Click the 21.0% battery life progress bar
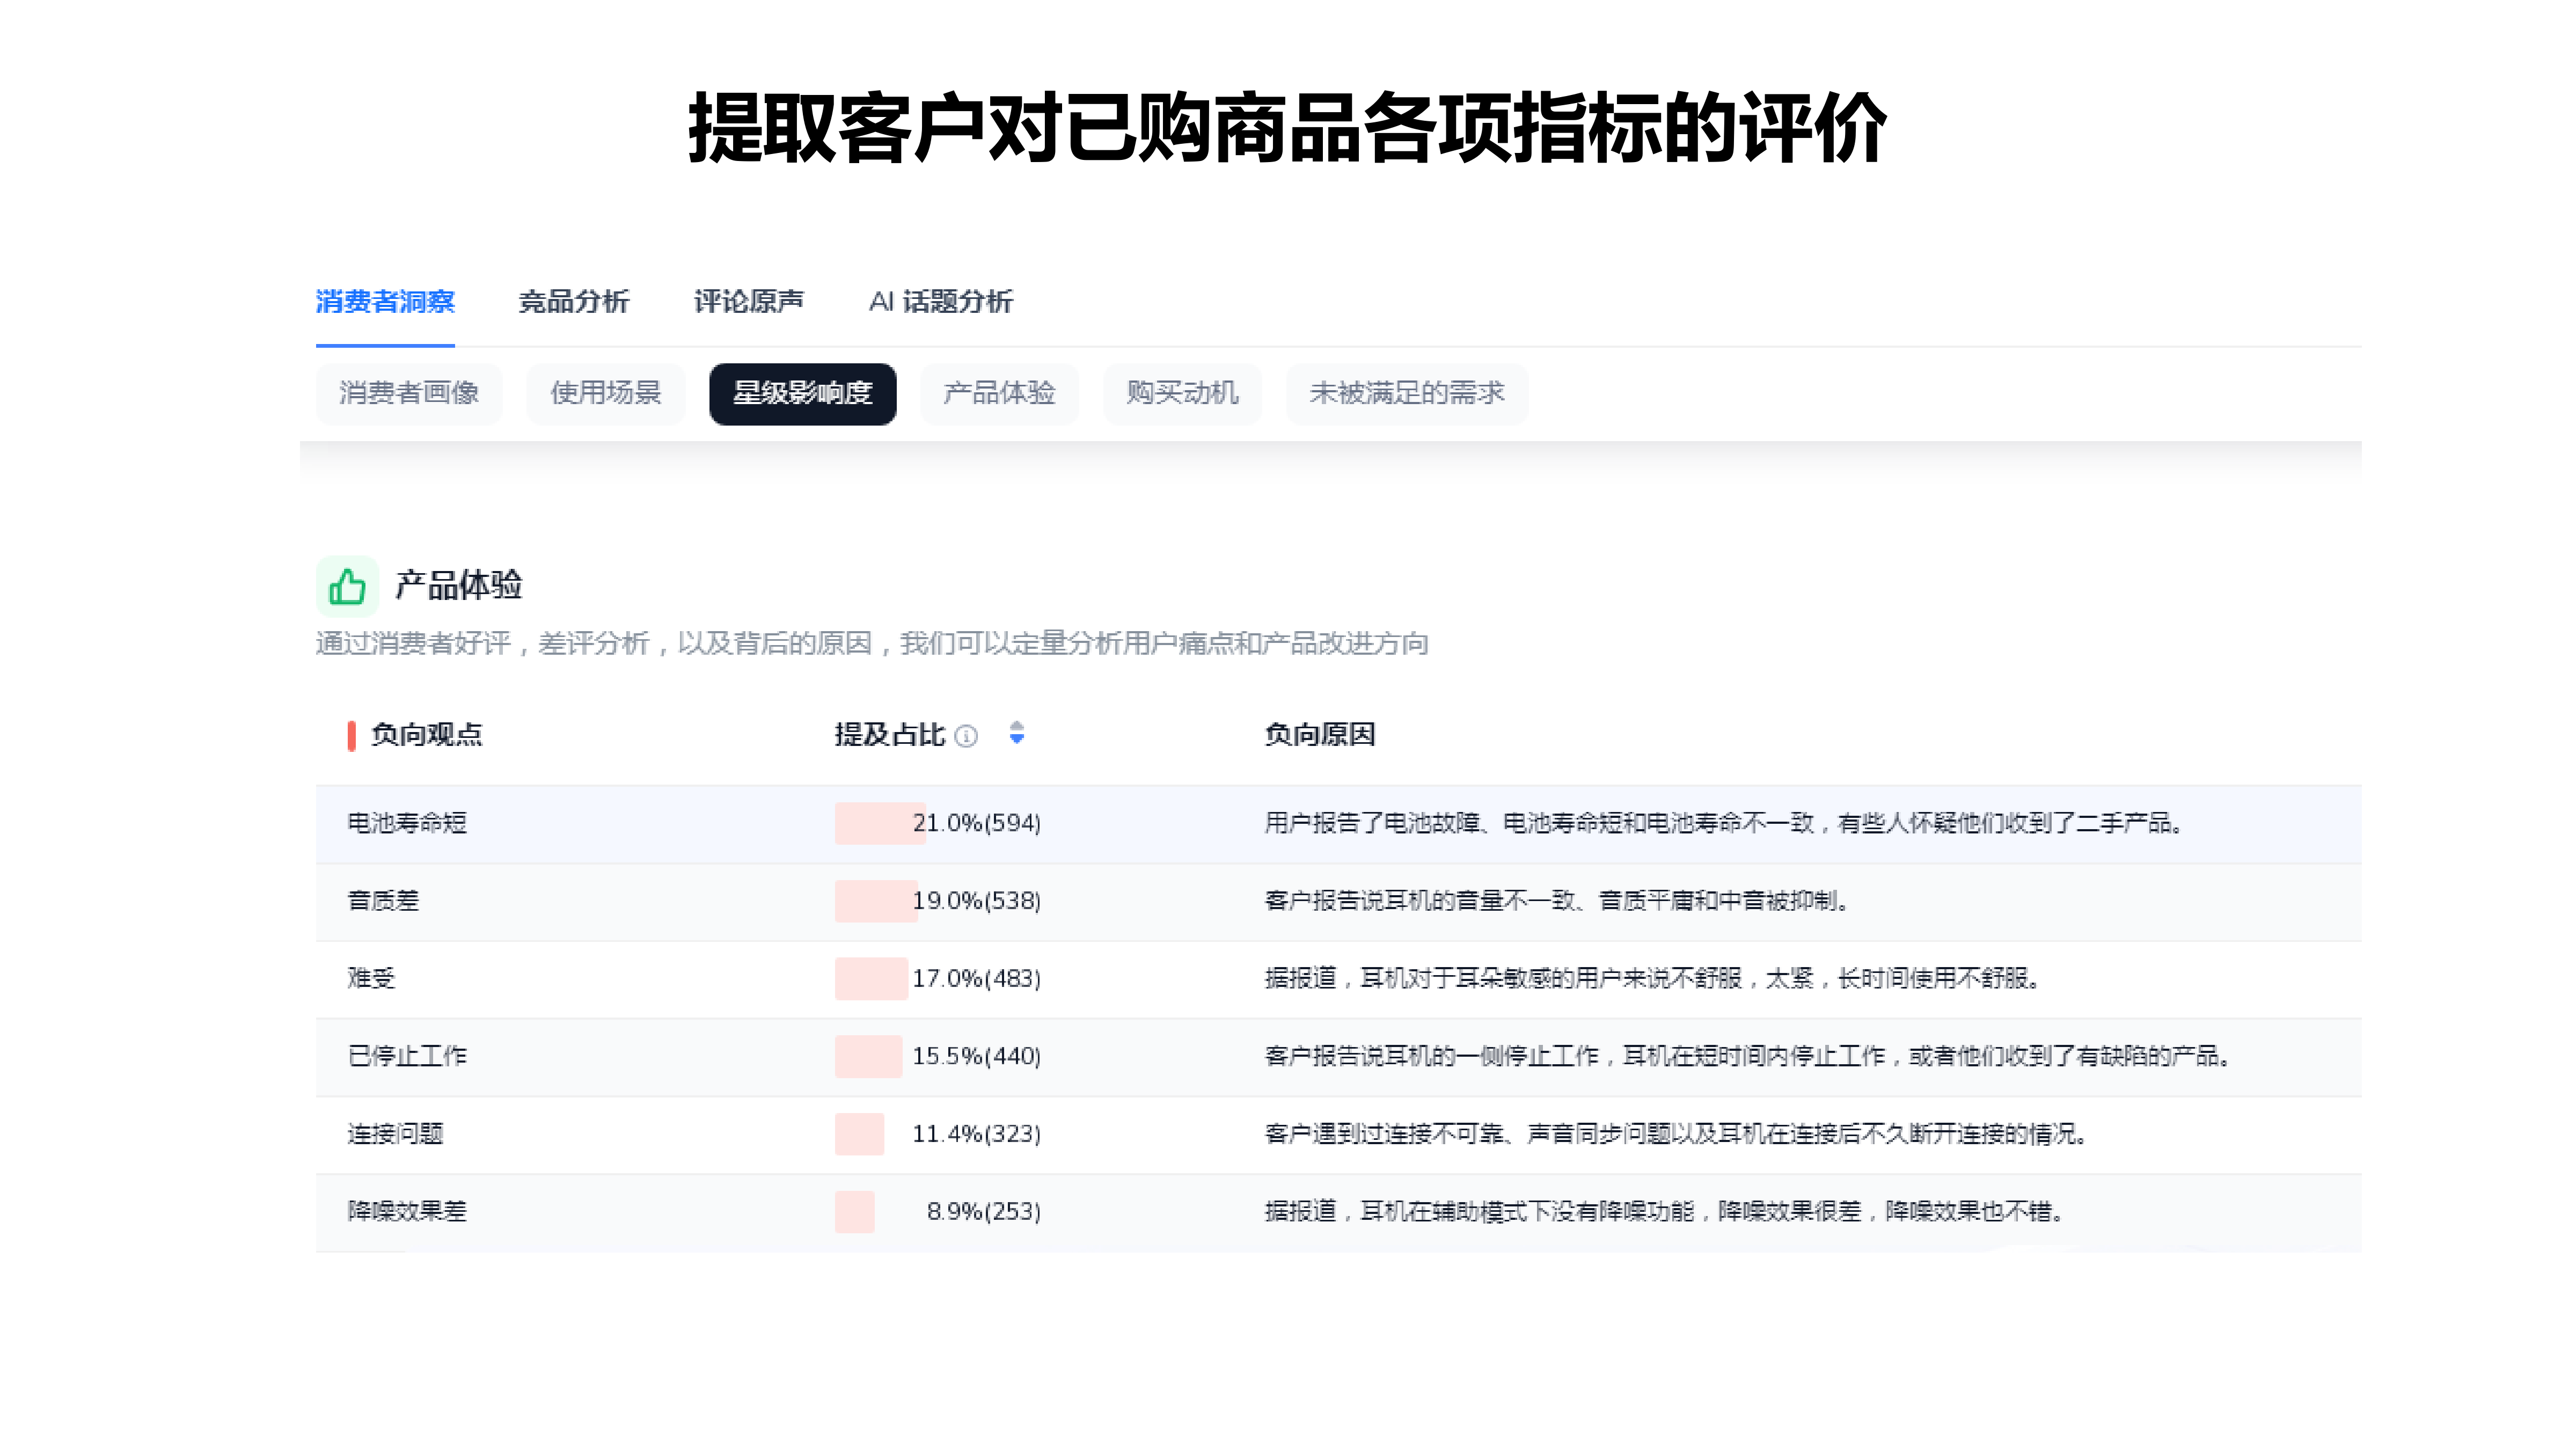Image resolution: width=2576 pixels, height=1449 pixels. tap(879, 824)
